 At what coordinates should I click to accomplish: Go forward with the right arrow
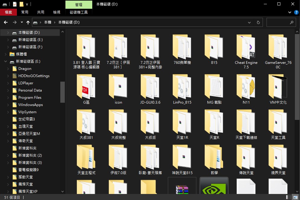[x=15, y=22]
